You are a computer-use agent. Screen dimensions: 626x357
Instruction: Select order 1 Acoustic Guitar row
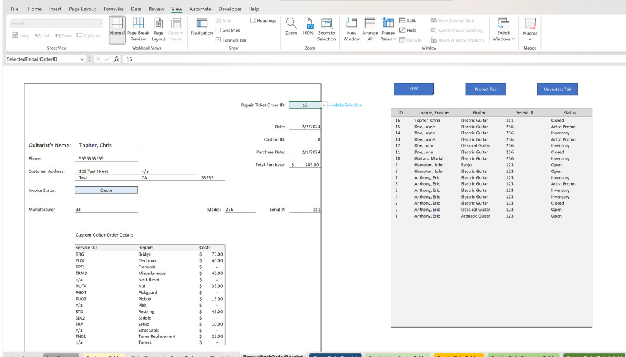pos(491,216)
